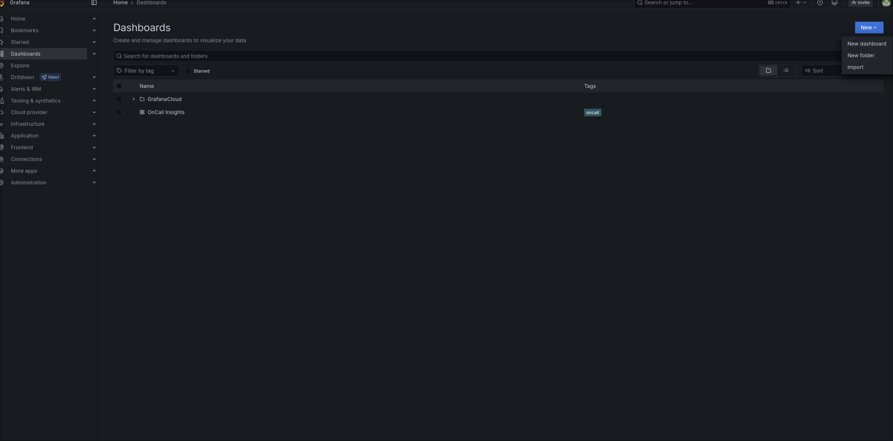Choose New folder from the open menu
Viewport: 893px width, 441px height.
click(x=860, y=55)
